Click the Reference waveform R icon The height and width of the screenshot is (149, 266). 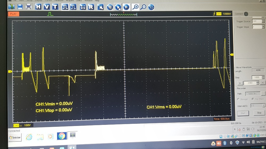pyautogui.click(x=91, y=7)
